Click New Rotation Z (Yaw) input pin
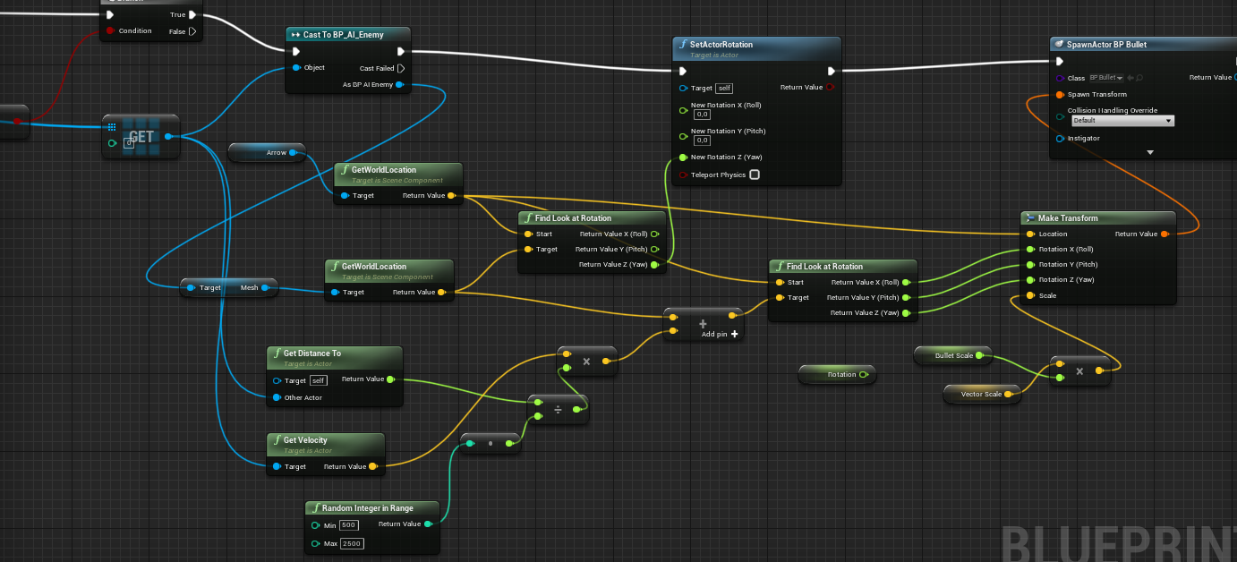 (683, 158)
